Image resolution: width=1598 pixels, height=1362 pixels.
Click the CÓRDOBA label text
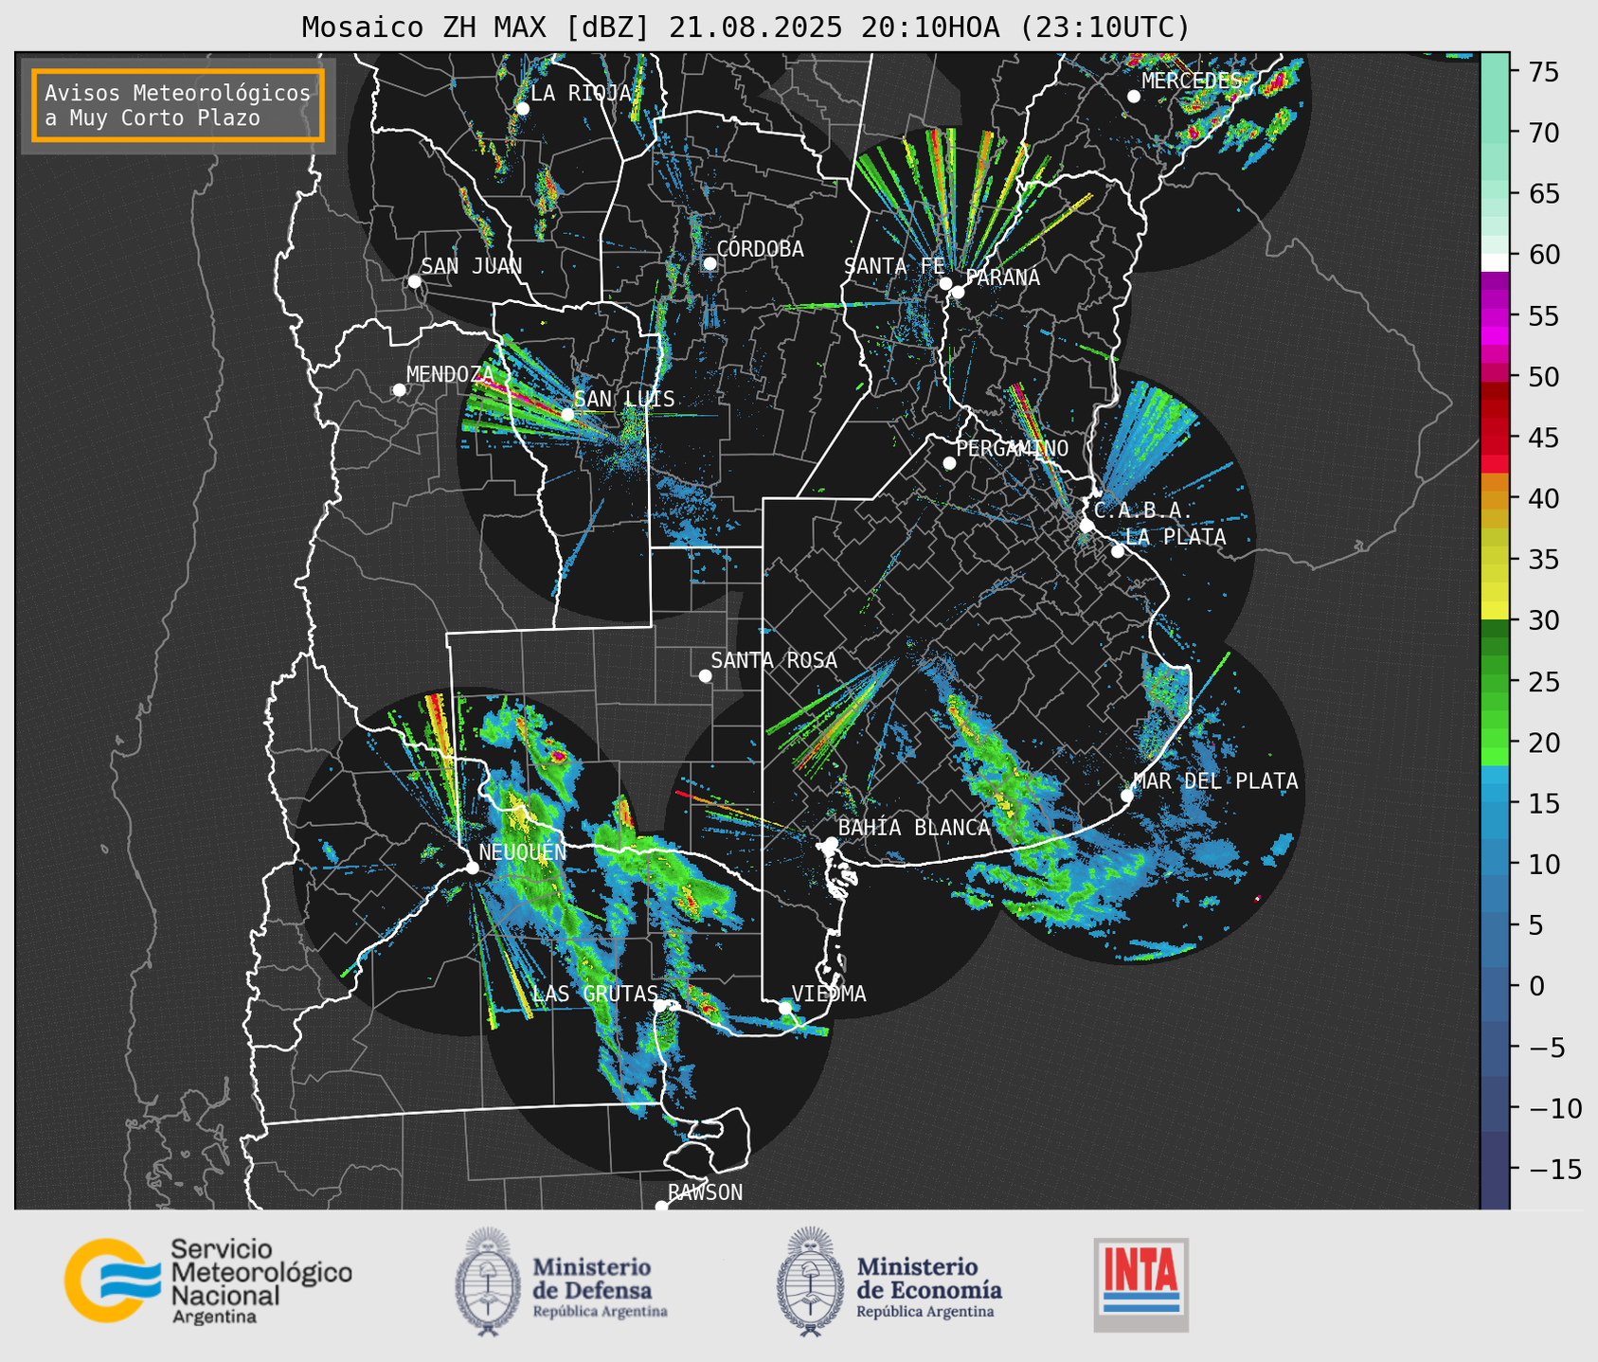pyautogui.click(x=760, y=248)
